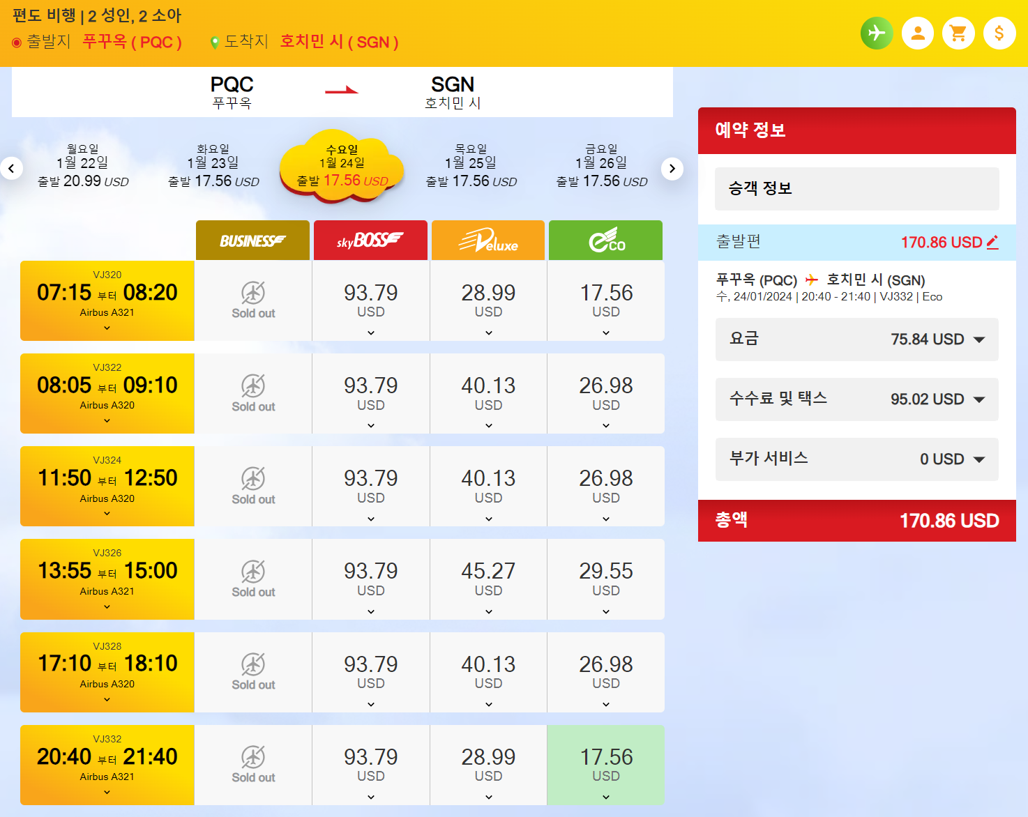Viewport: 1028px width, 817px height.
Task: Click highlighted VJ332 Eco fare 17.56 USD
Action: pos(606,765)
